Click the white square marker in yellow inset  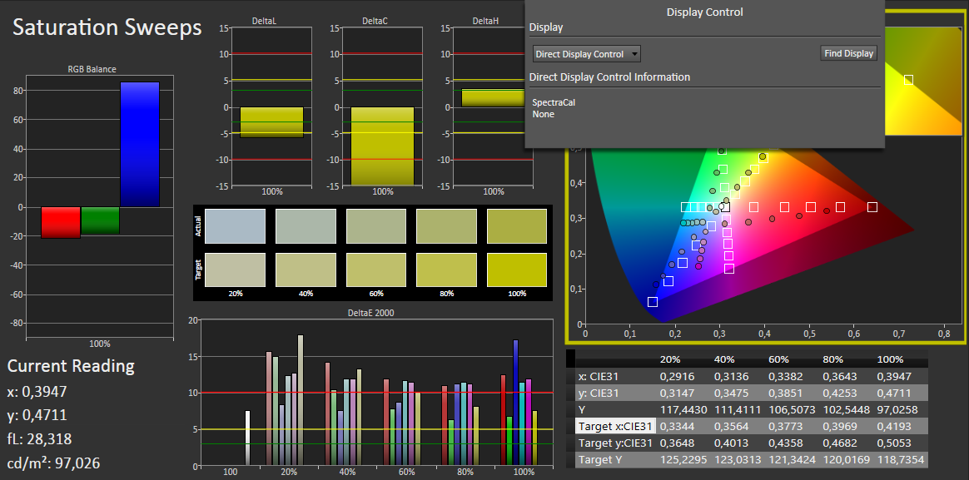click(908, 80)
